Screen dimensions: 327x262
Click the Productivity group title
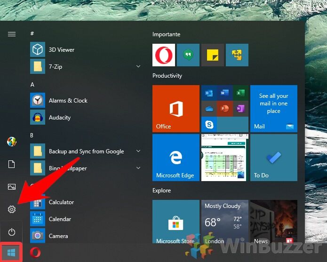coord(167,75)
